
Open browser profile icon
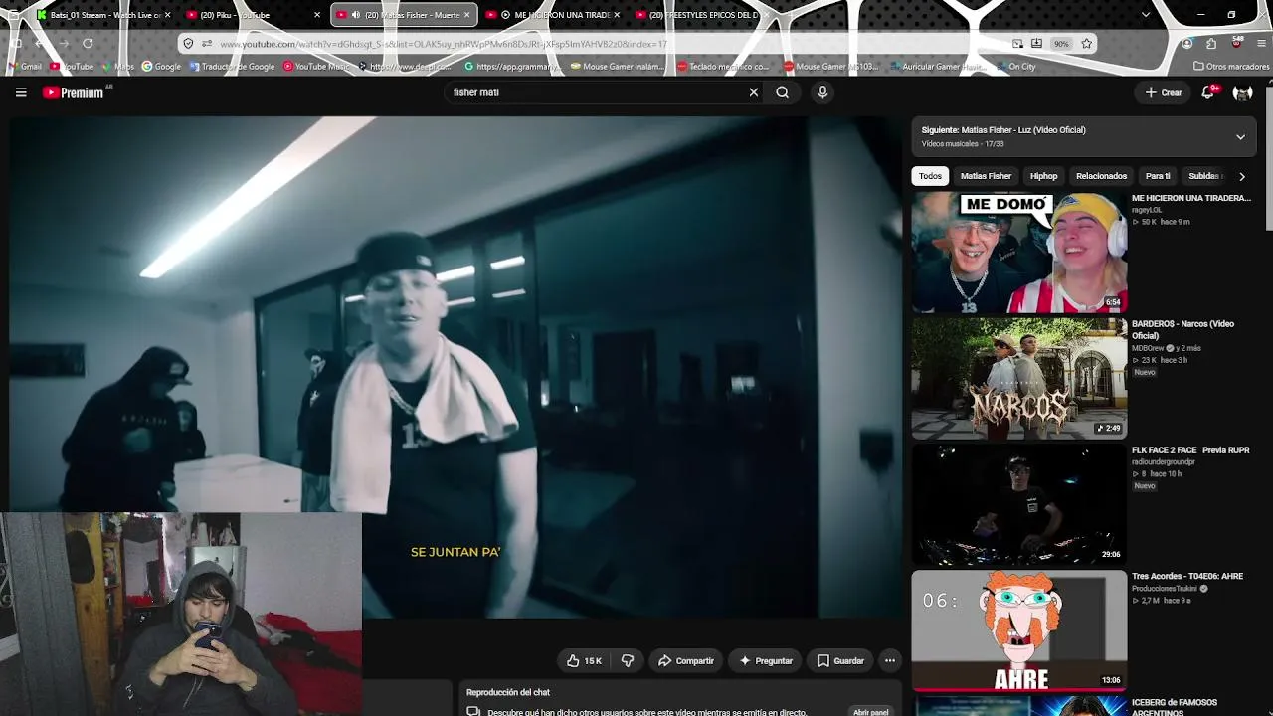(x=1186, y=44)
